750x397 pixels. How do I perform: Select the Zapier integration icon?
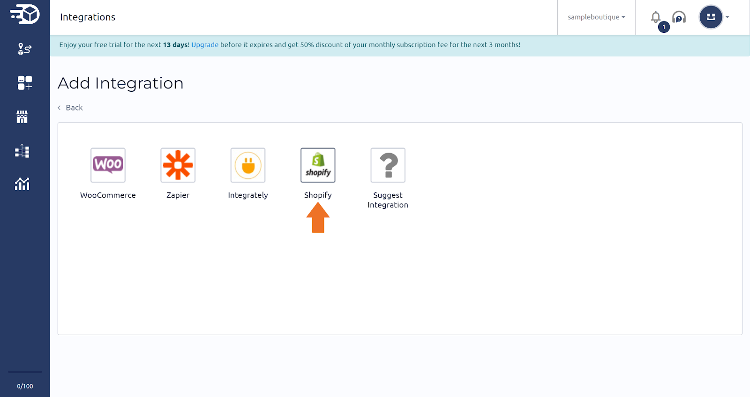(x=178, y=165)
